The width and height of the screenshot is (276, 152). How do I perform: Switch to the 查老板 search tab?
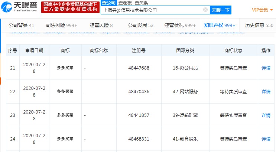tap(125, 3)
